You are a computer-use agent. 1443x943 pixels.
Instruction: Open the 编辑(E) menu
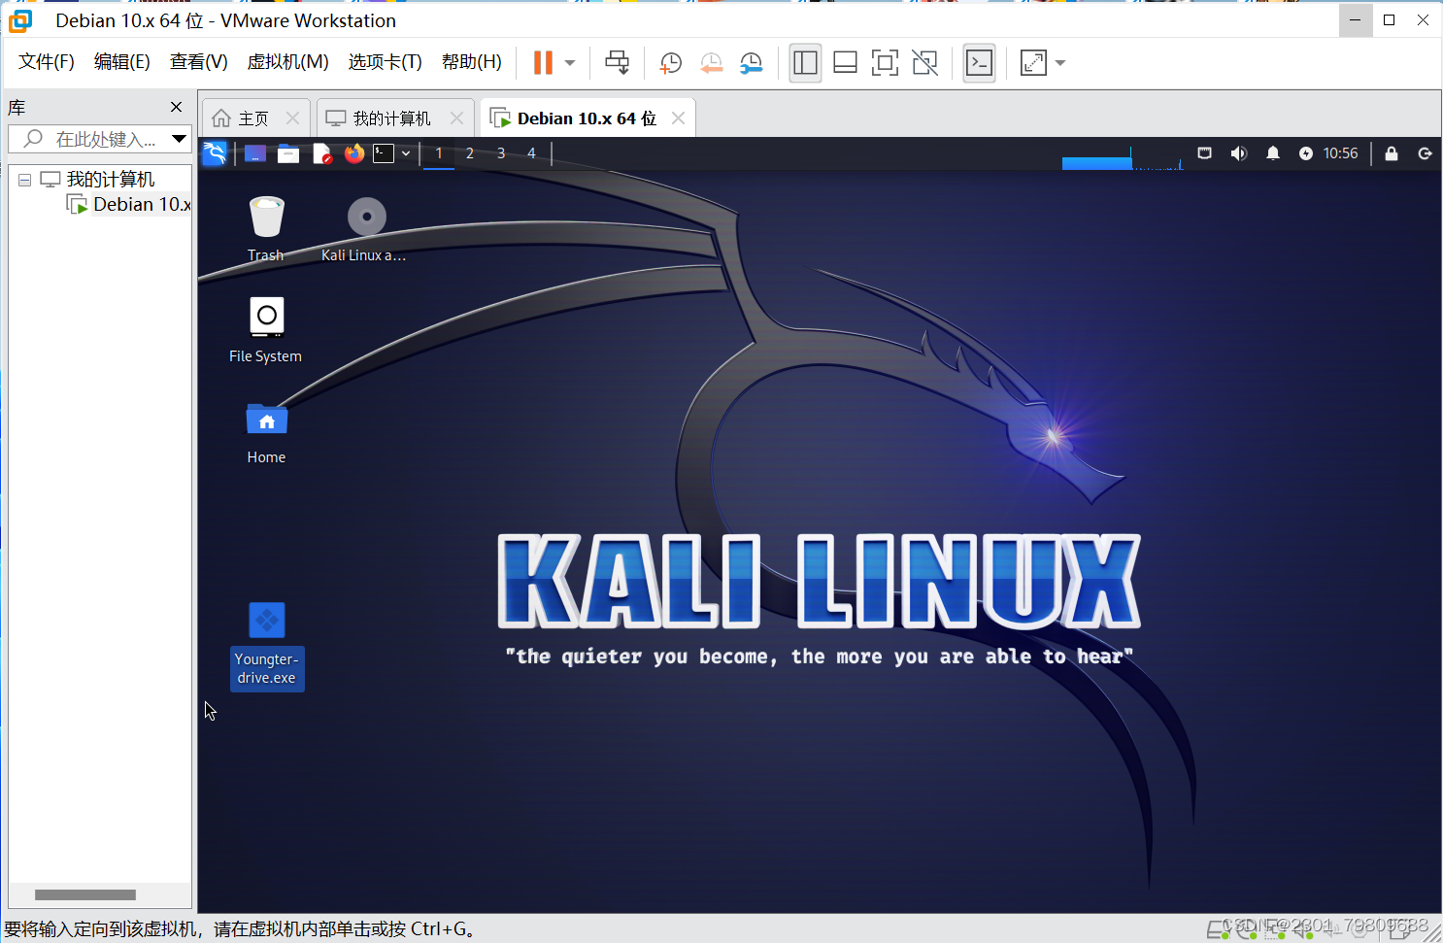[122, 62]
